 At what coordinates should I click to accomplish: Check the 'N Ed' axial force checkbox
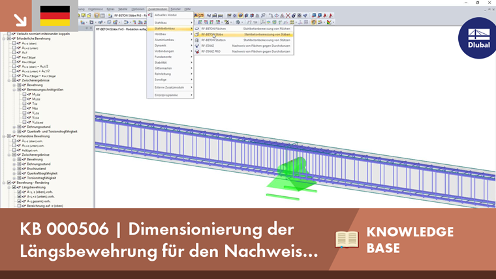click(24, 108)
